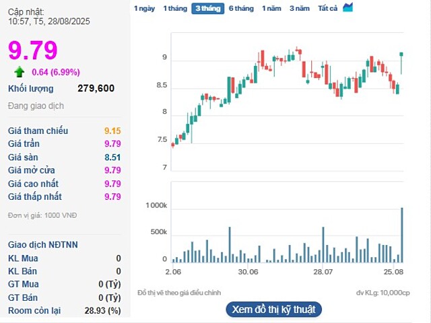The width and height of the screenshot is (431, 323).
Task: Click the 30.06 date label on the axis
Action: pos(248,272)
